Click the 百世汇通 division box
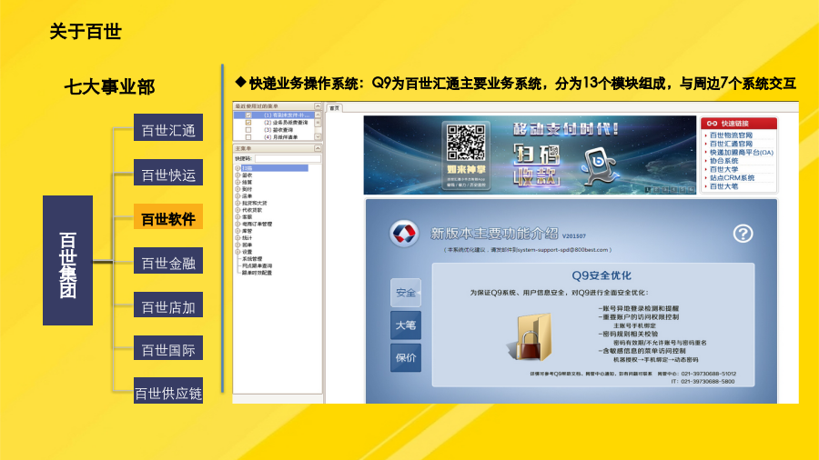 tap(168, 128)
